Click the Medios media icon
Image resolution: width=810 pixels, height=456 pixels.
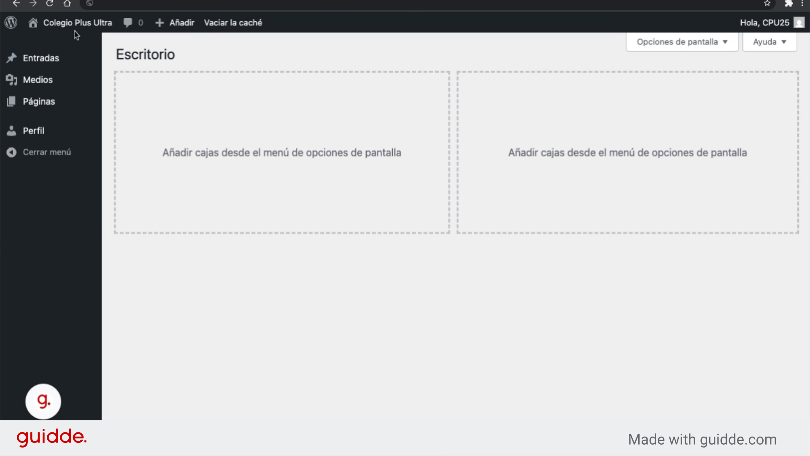click(x=11, y=80)
